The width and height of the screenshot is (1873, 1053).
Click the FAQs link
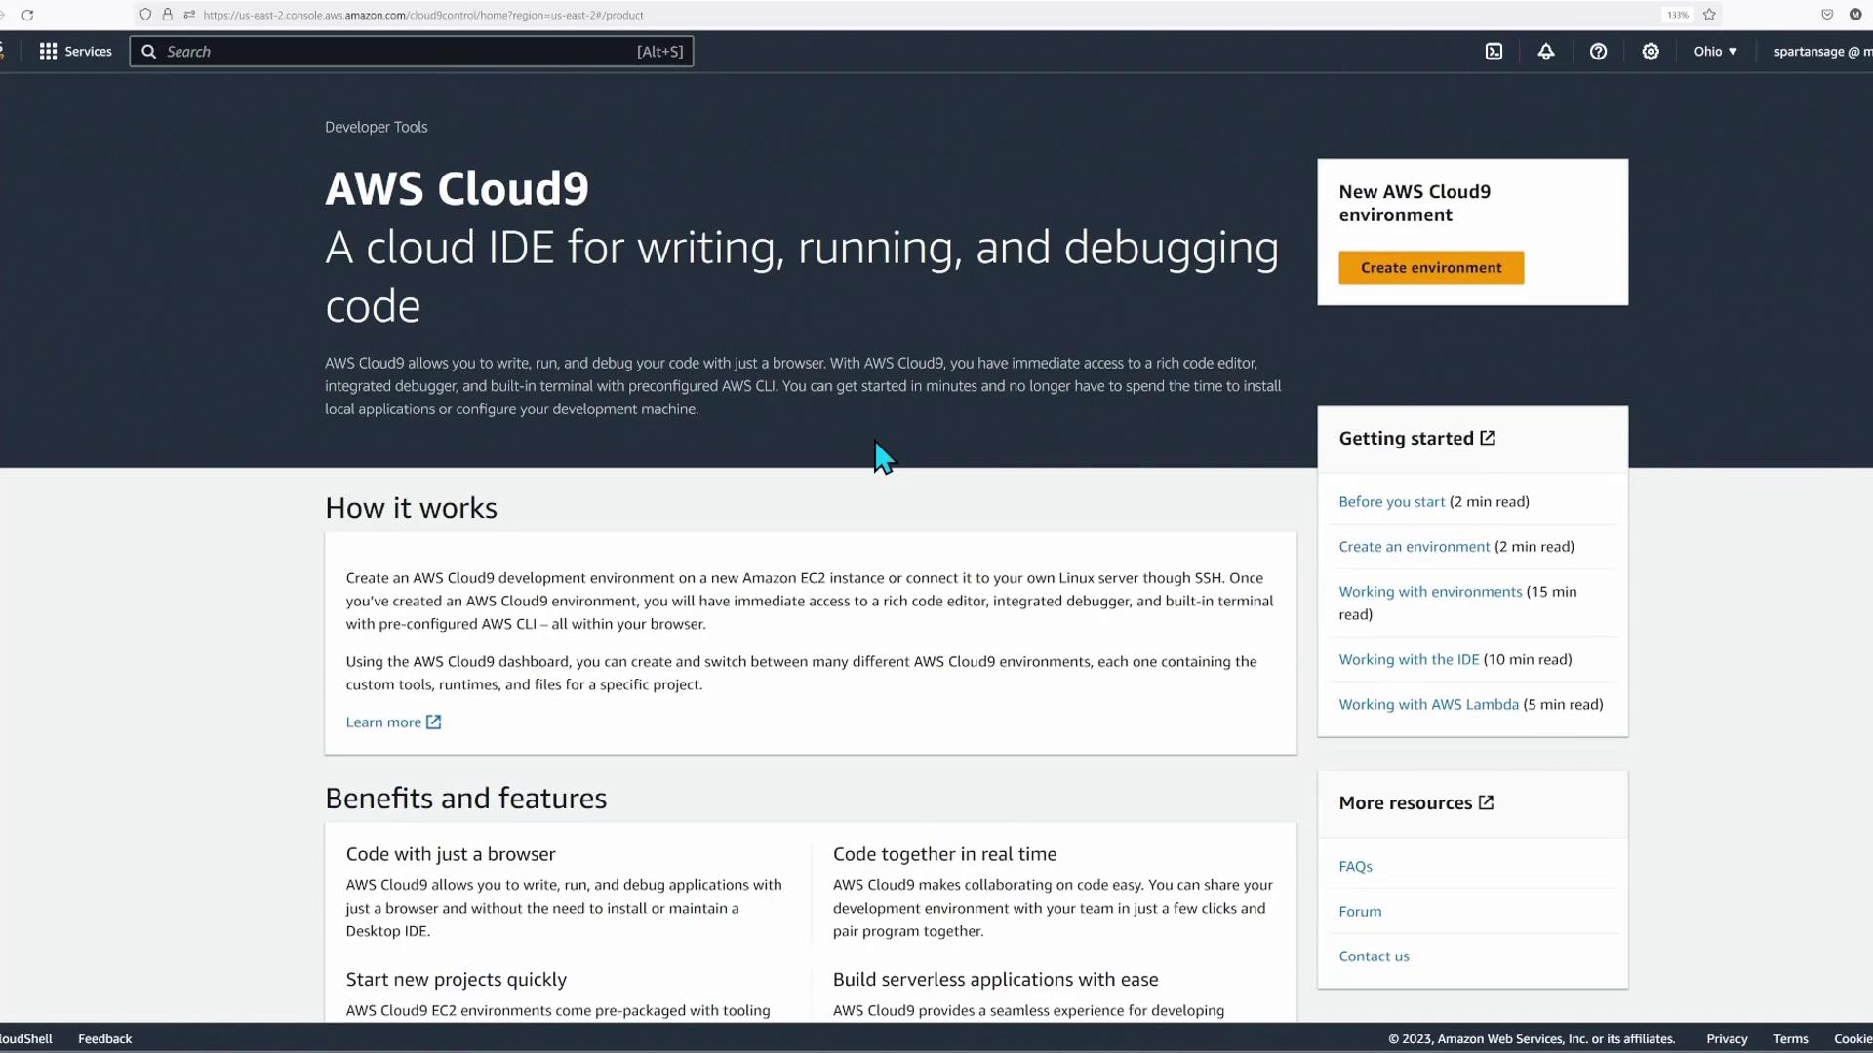coord(1355,867)
